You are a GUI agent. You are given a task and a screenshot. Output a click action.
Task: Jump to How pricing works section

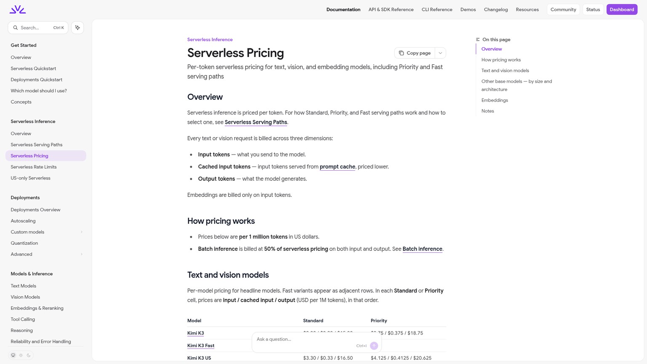tap(501, 60)
